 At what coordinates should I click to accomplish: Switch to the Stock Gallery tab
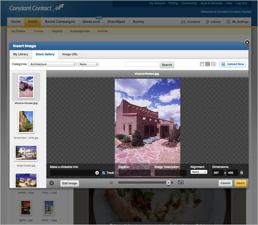click(45, 54)
